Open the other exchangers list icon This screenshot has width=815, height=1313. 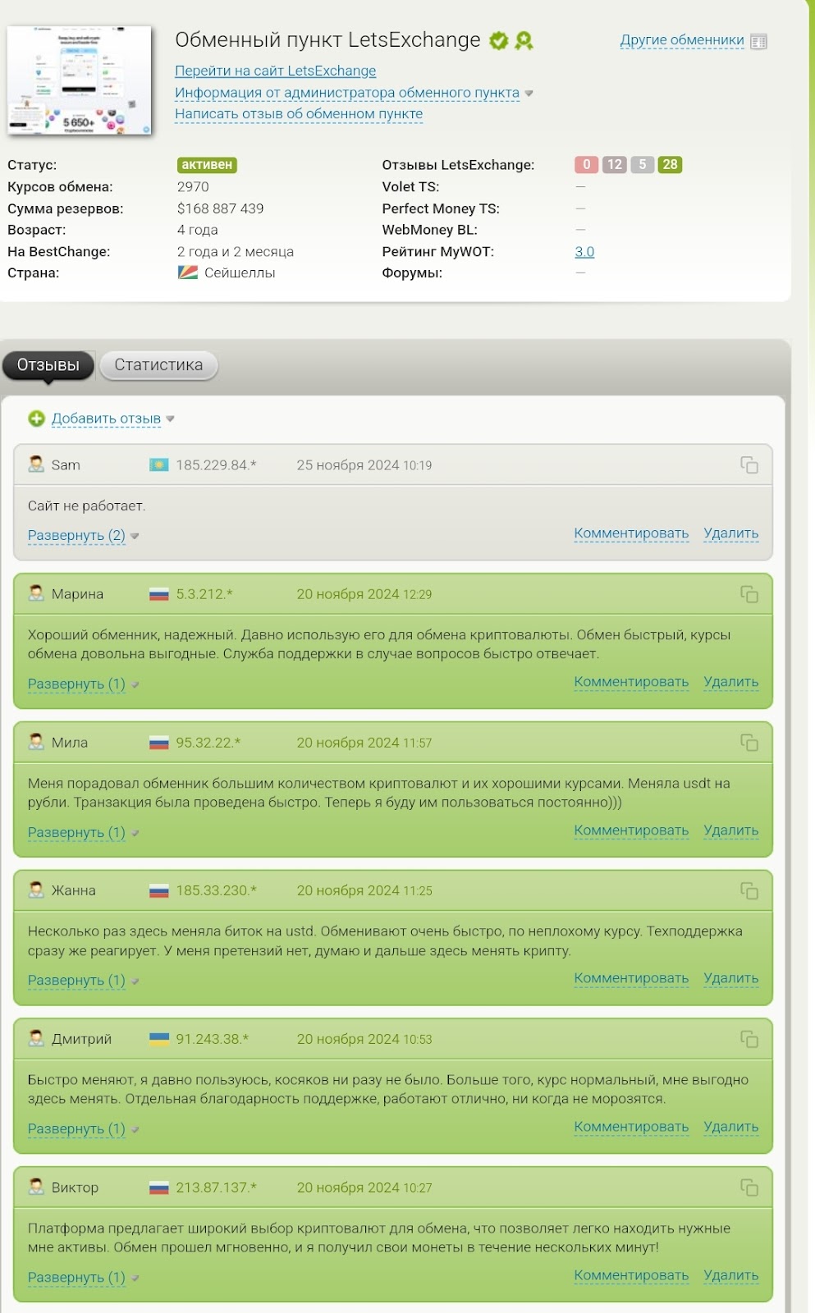(x=758, y=41)
